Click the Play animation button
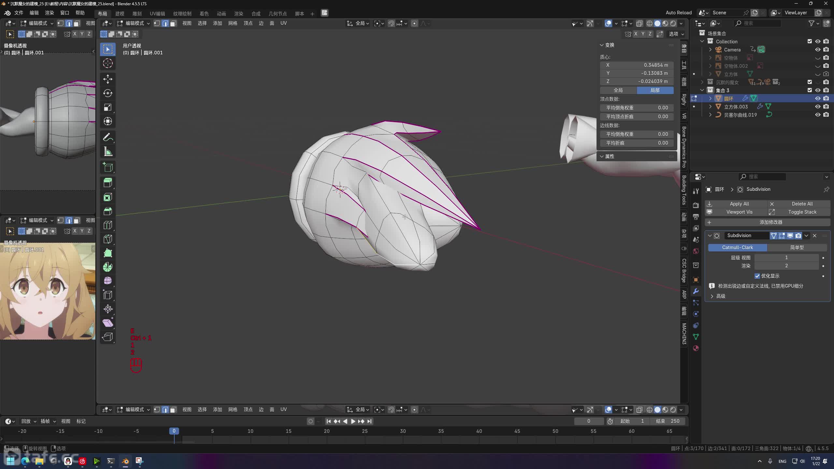Image resolution: width=834 pixels, height=469 pixels. [x=353, y=421]
